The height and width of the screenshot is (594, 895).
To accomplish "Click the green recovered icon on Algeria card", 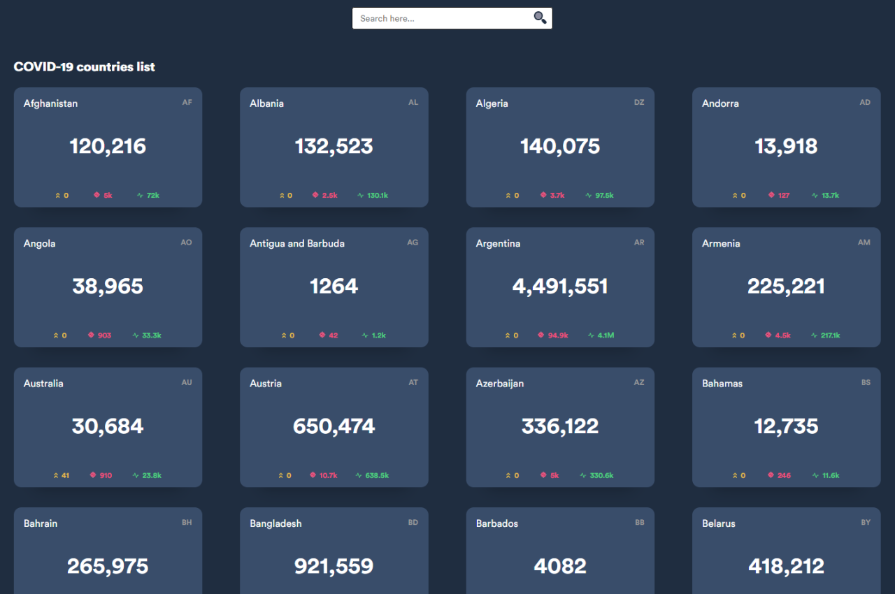I will click(x=589, y=196).
